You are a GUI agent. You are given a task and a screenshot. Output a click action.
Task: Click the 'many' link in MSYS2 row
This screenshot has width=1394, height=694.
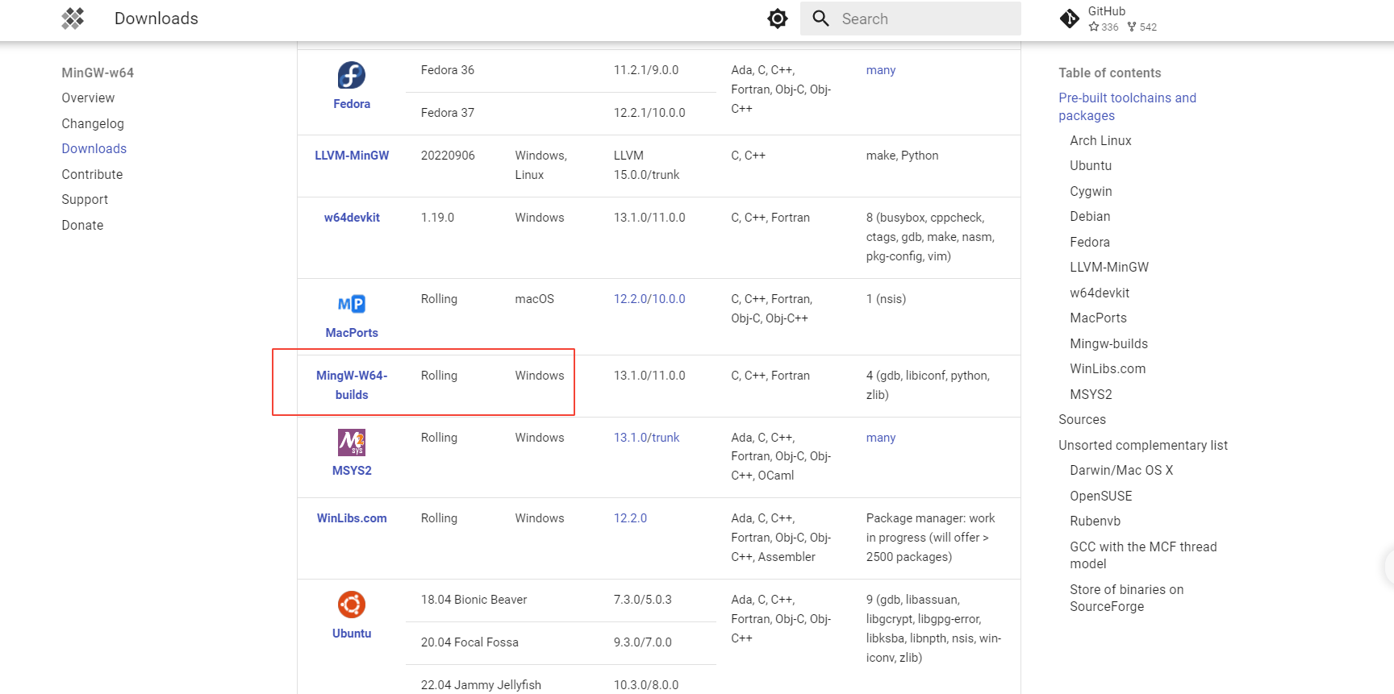881,438
